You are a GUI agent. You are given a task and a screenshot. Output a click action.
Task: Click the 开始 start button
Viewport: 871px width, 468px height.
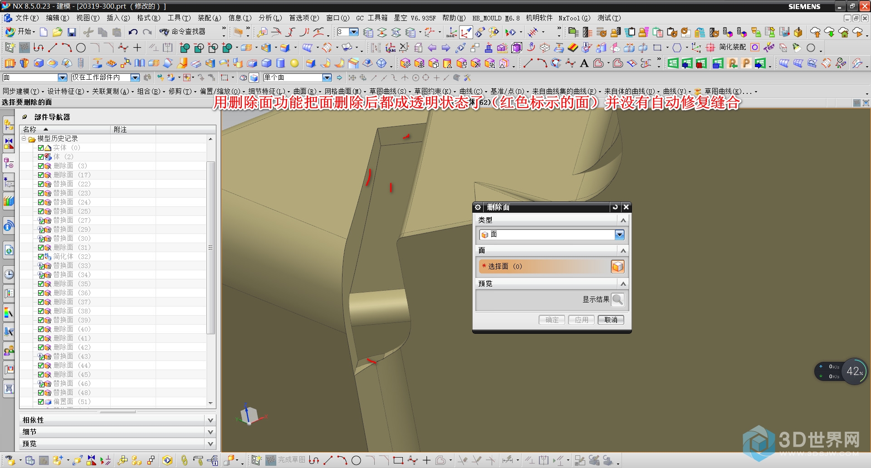pos(20,32)
